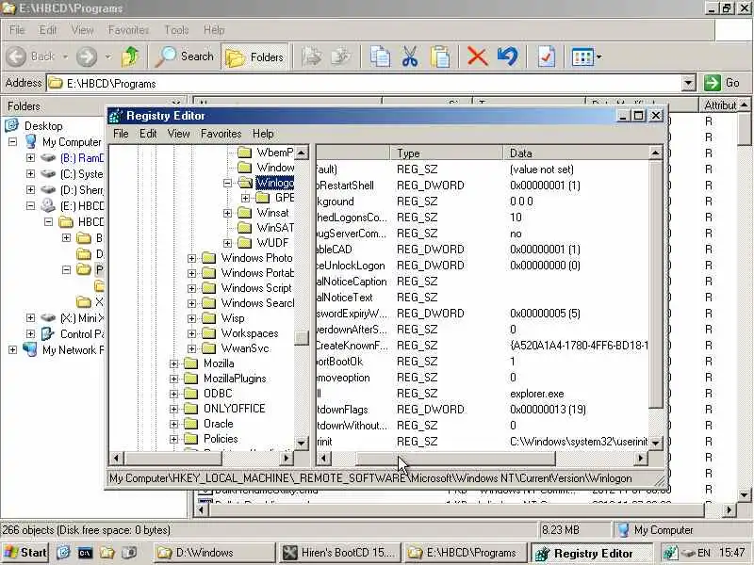Select the ODBC registry key
754x565 pixels.
[x=218, y=394]
